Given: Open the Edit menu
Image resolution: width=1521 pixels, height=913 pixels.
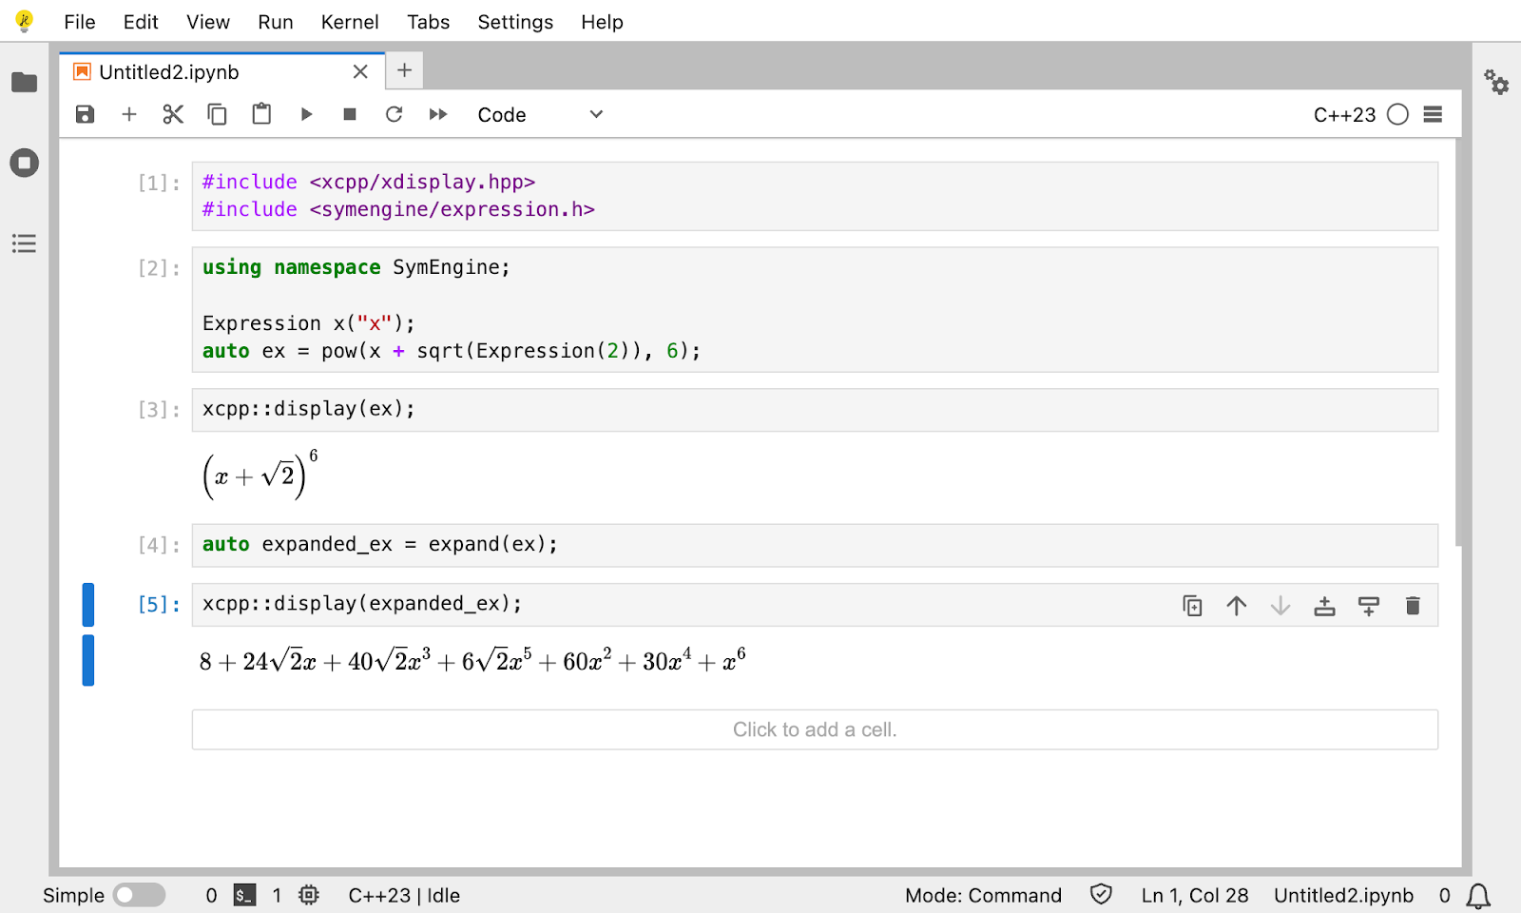Looking at the screenshot, I should click(x=141, y=22).
